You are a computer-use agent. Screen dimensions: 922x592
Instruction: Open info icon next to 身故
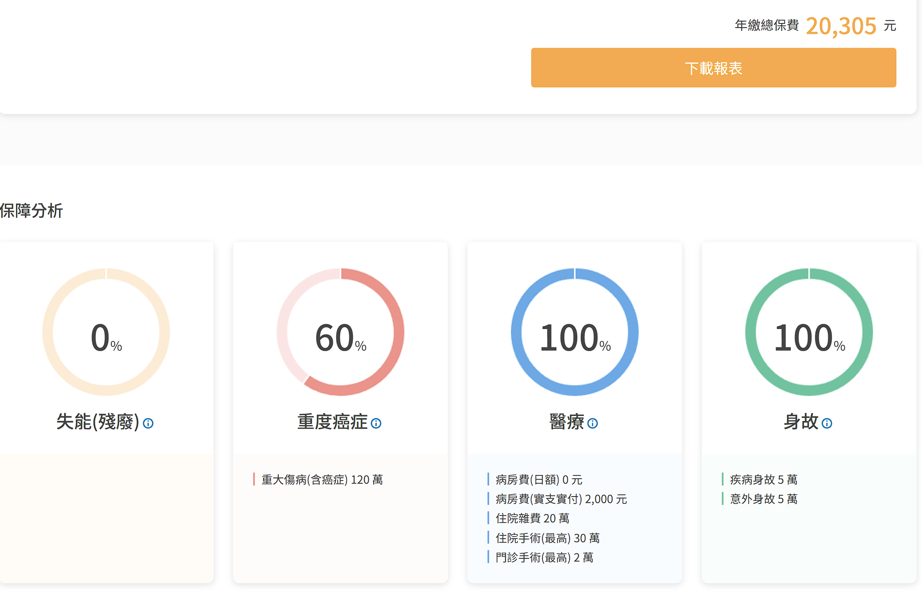[827, 423]
